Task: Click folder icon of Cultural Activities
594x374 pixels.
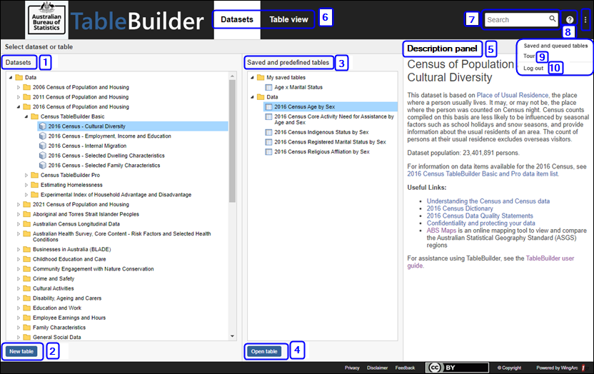Action: pos(27,288)
